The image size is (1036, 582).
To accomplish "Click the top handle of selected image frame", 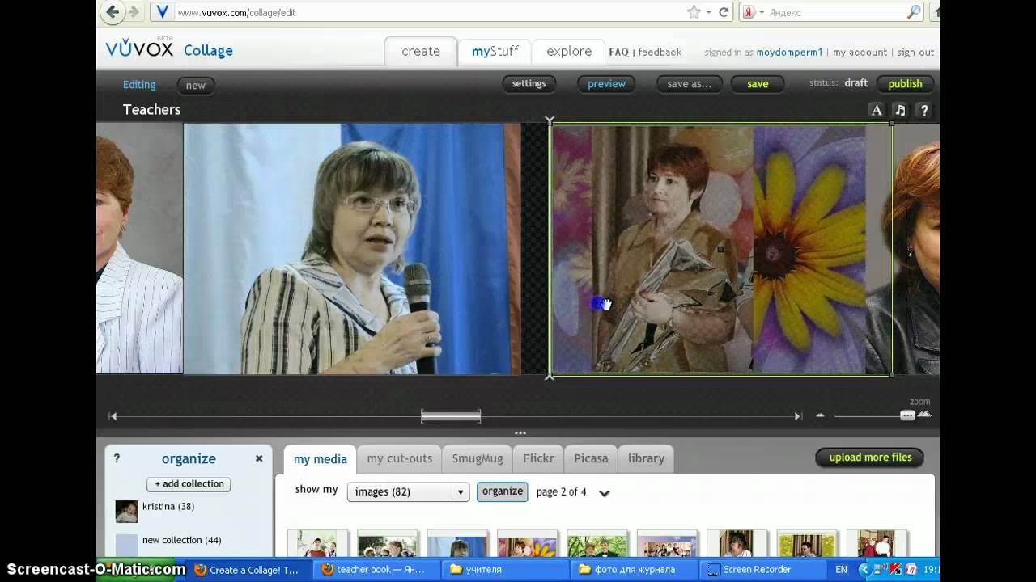I will coord(550,122).
